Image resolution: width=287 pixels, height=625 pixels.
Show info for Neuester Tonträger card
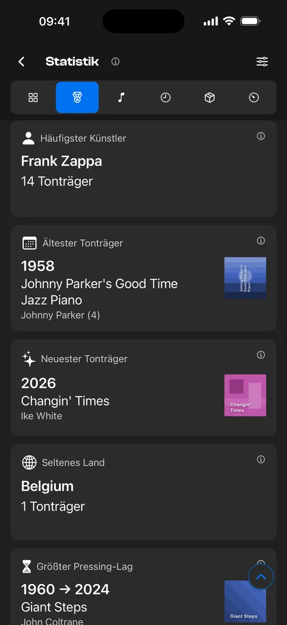tap(261, 355)
